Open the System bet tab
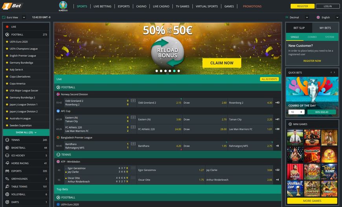Image resolution: width=342 pixels, height=207 pixels. coord(329,37)
